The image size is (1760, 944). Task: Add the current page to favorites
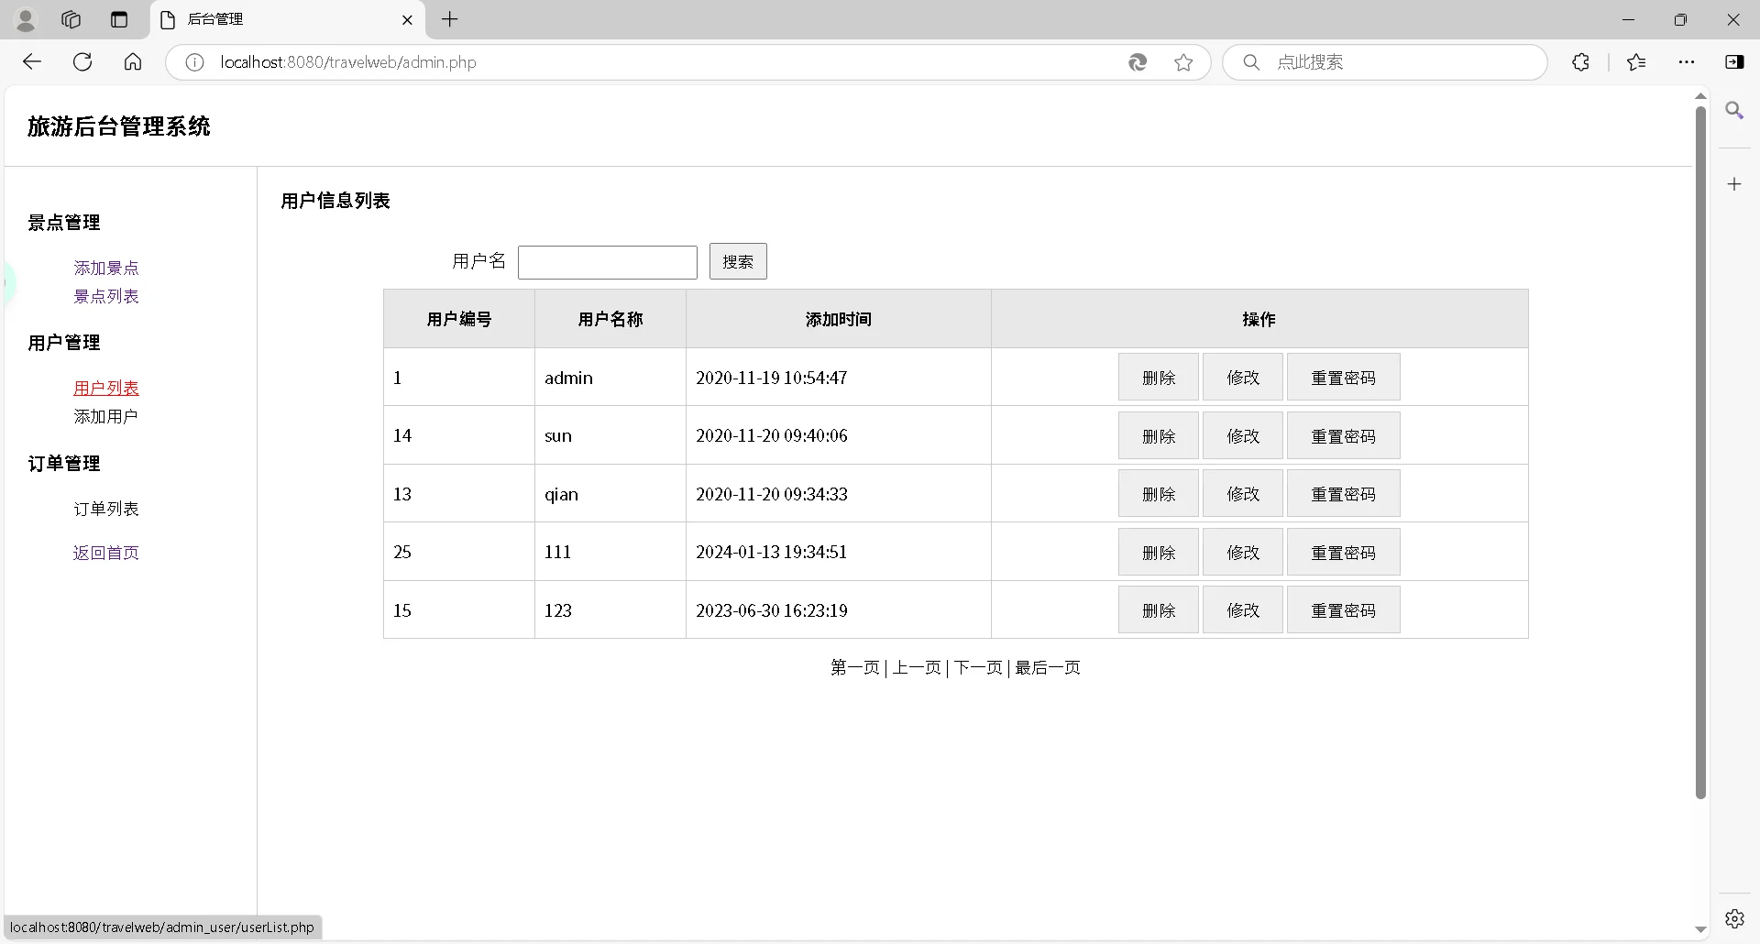[x=1183, y=62]
